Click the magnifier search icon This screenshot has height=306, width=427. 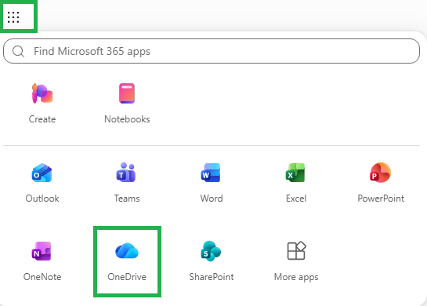[18, 51]
